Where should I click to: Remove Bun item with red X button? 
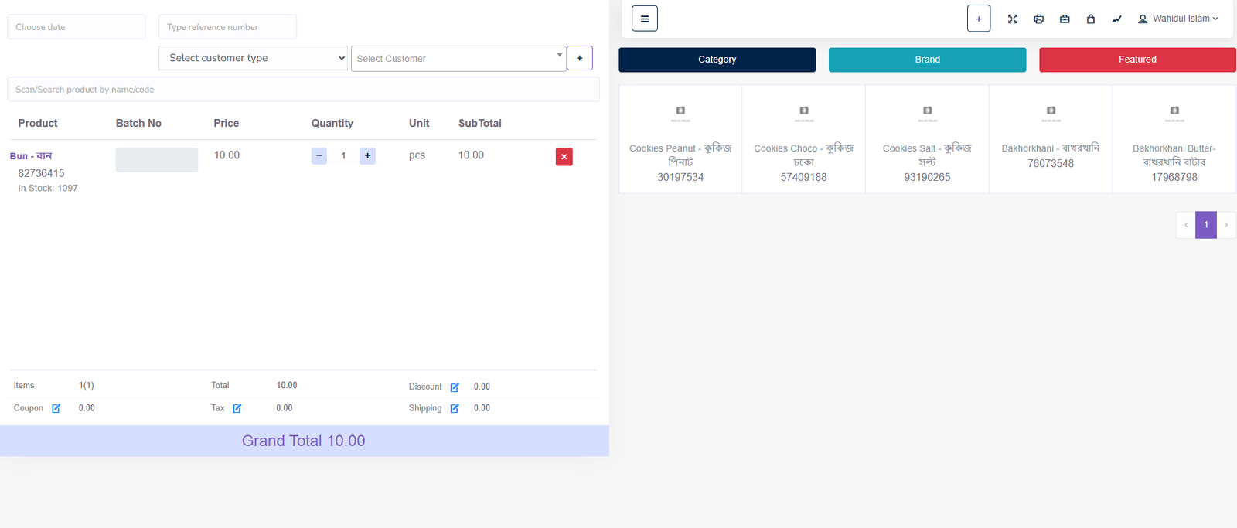click(564, 157)
